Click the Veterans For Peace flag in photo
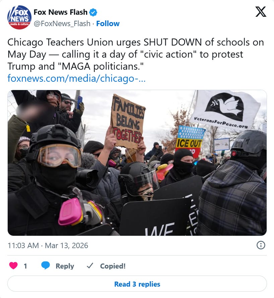This screenshot has width=274, height=298. click(x=226, y=110)
